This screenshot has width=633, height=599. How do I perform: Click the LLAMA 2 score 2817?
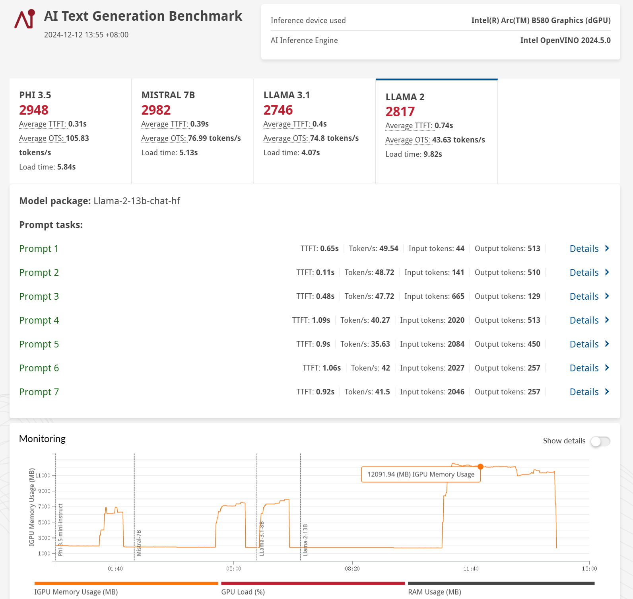point(400,112)
